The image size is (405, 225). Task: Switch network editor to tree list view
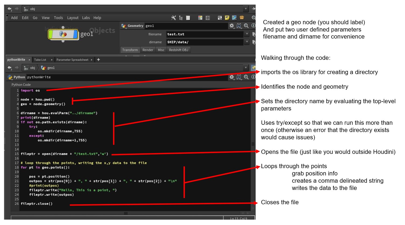(x=181, y=18)
